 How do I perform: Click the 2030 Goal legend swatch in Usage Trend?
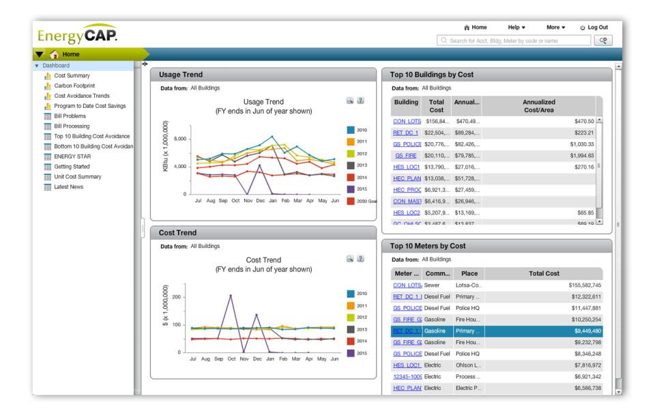click(351, 201)
